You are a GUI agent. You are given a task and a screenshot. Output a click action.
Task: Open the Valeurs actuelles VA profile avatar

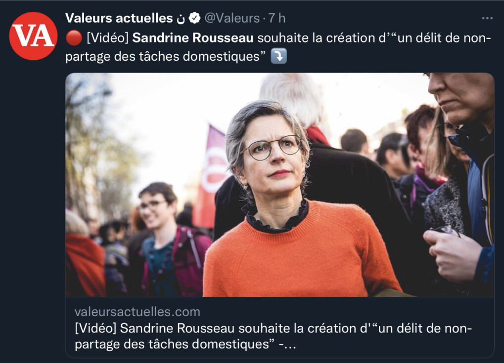[x=34, y=36]
